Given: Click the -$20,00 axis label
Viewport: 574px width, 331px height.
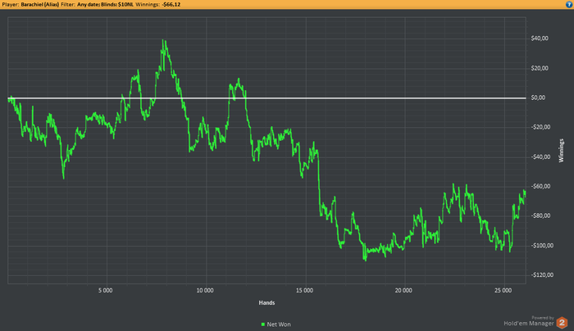Looking at the screenshot, I should pyautogui.click(x=540, y=127).
